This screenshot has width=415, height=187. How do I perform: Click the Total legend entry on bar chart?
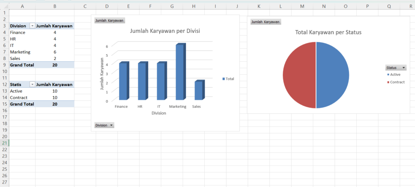pyautogui.click(x=228, y=79)
